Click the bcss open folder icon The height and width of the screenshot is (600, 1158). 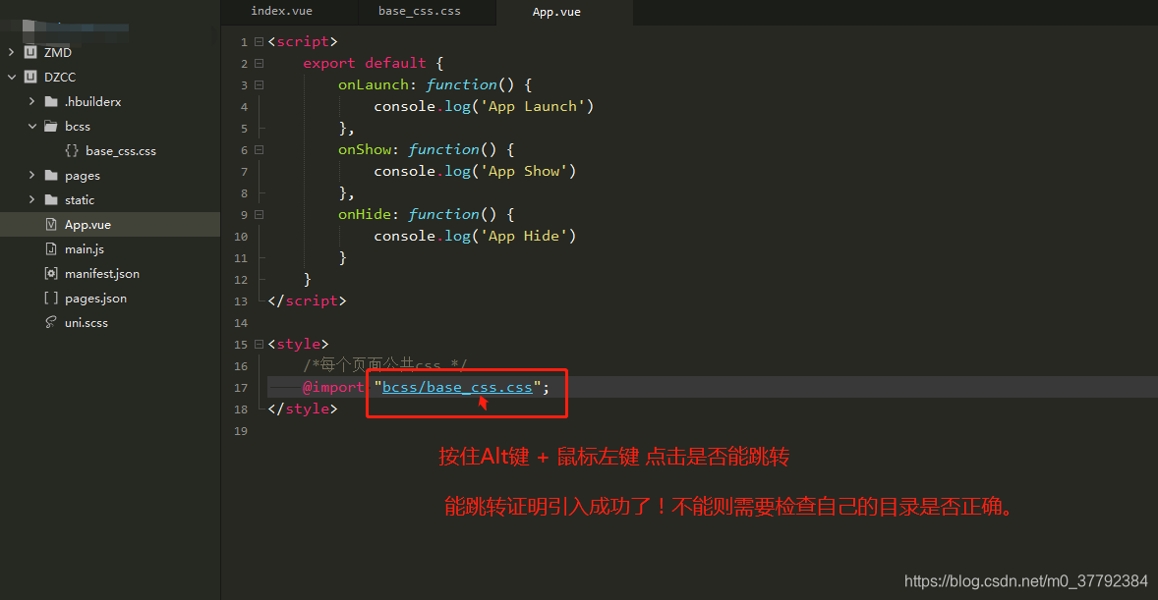[x=51, y=127]
